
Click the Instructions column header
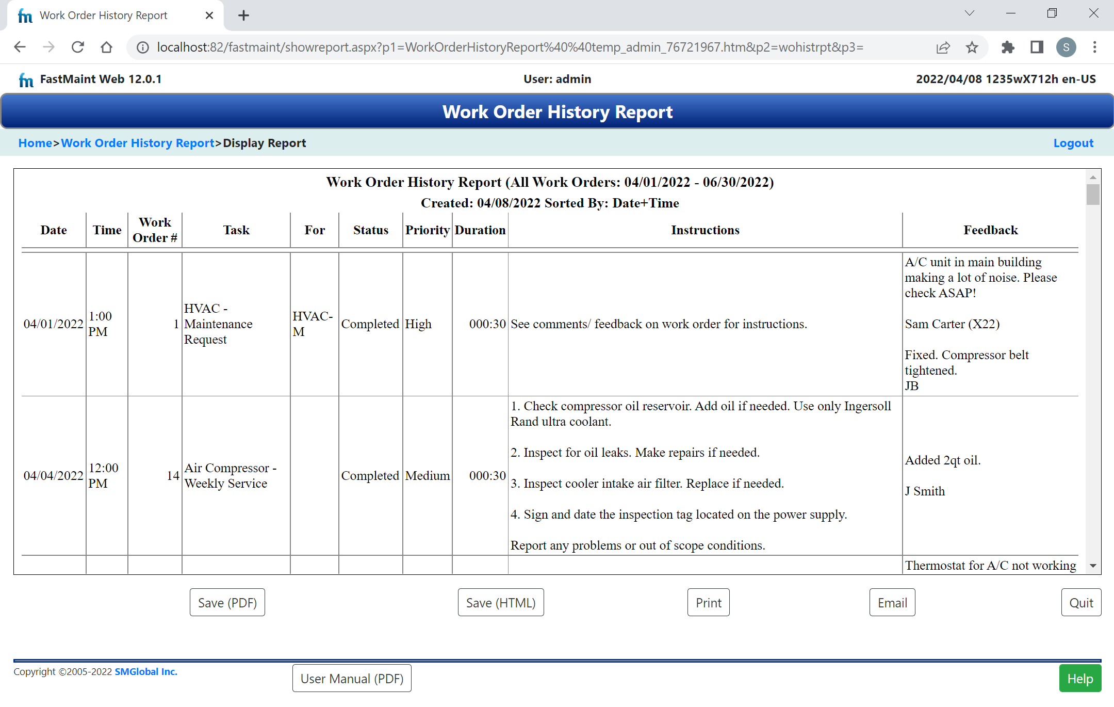[x=705, y=230]
